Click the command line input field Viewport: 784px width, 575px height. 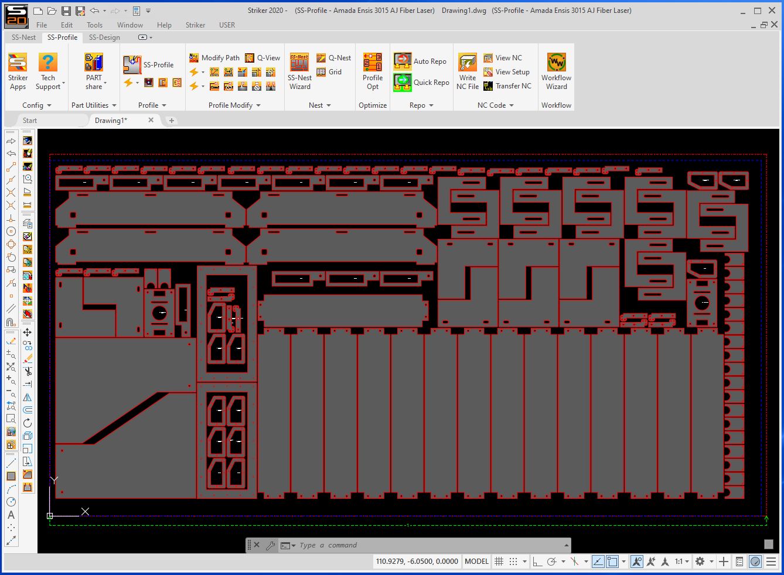428,545
